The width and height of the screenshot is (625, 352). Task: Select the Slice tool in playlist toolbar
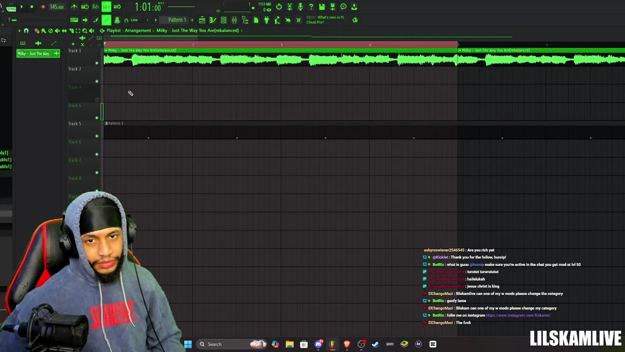[71, 30]
